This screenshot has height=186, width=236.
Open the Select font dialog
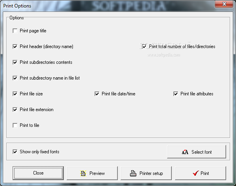pyautogui.click(x=197, y=152)
